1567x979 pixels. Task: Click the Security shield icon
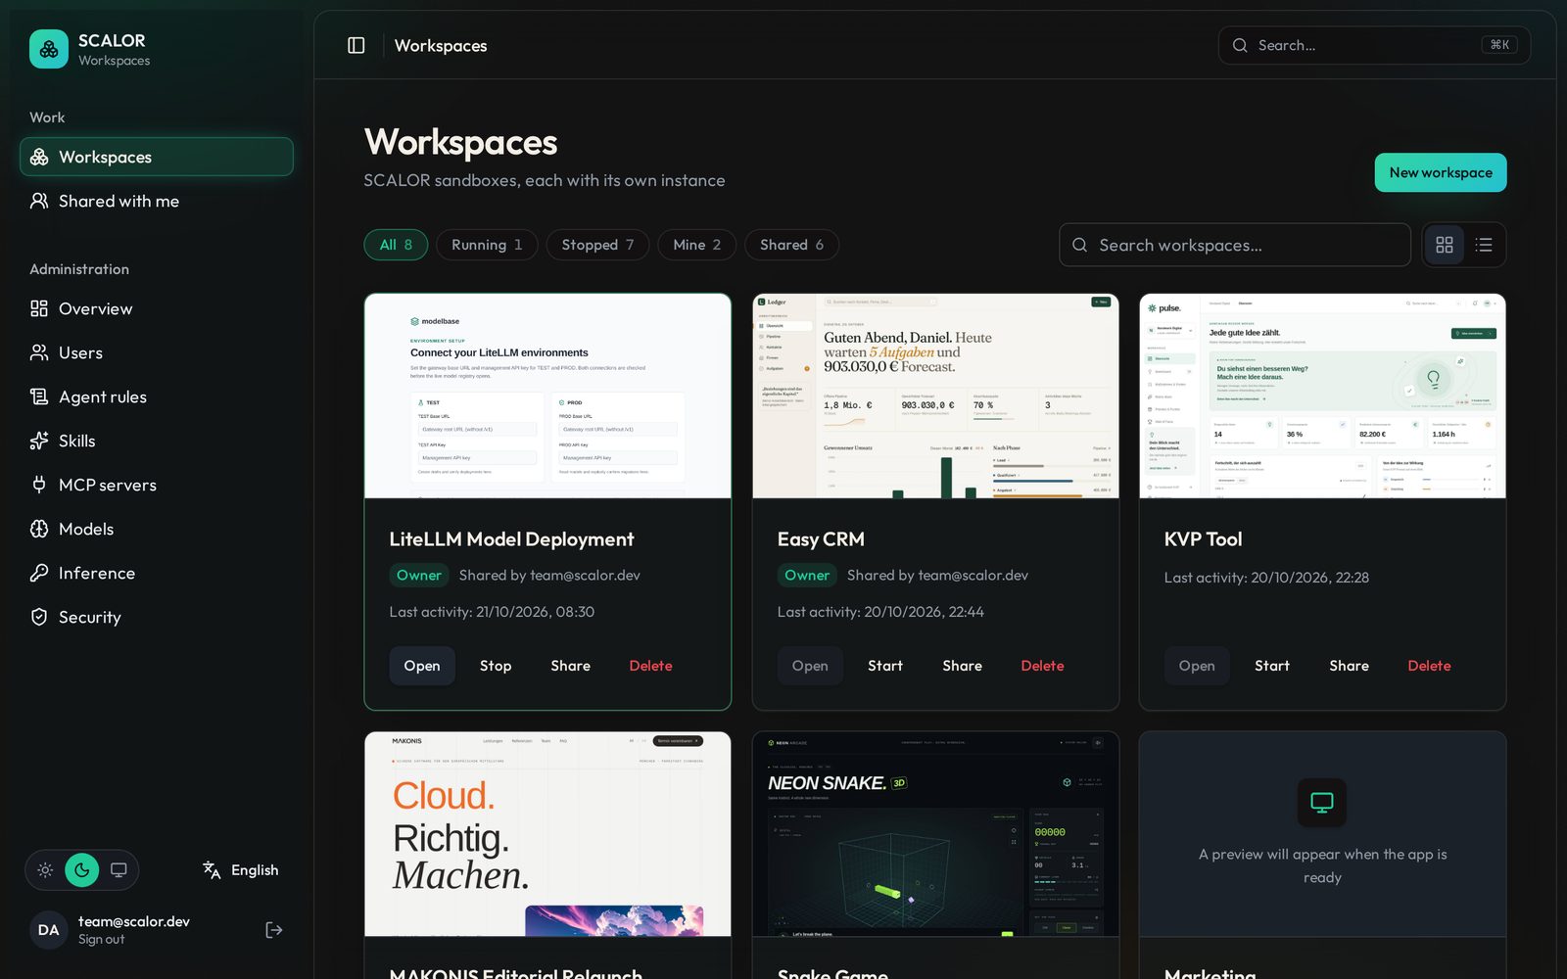39,617
